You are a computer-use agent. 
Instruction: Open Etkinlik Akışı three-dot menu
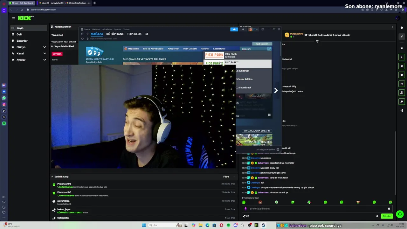coord(234,177)
